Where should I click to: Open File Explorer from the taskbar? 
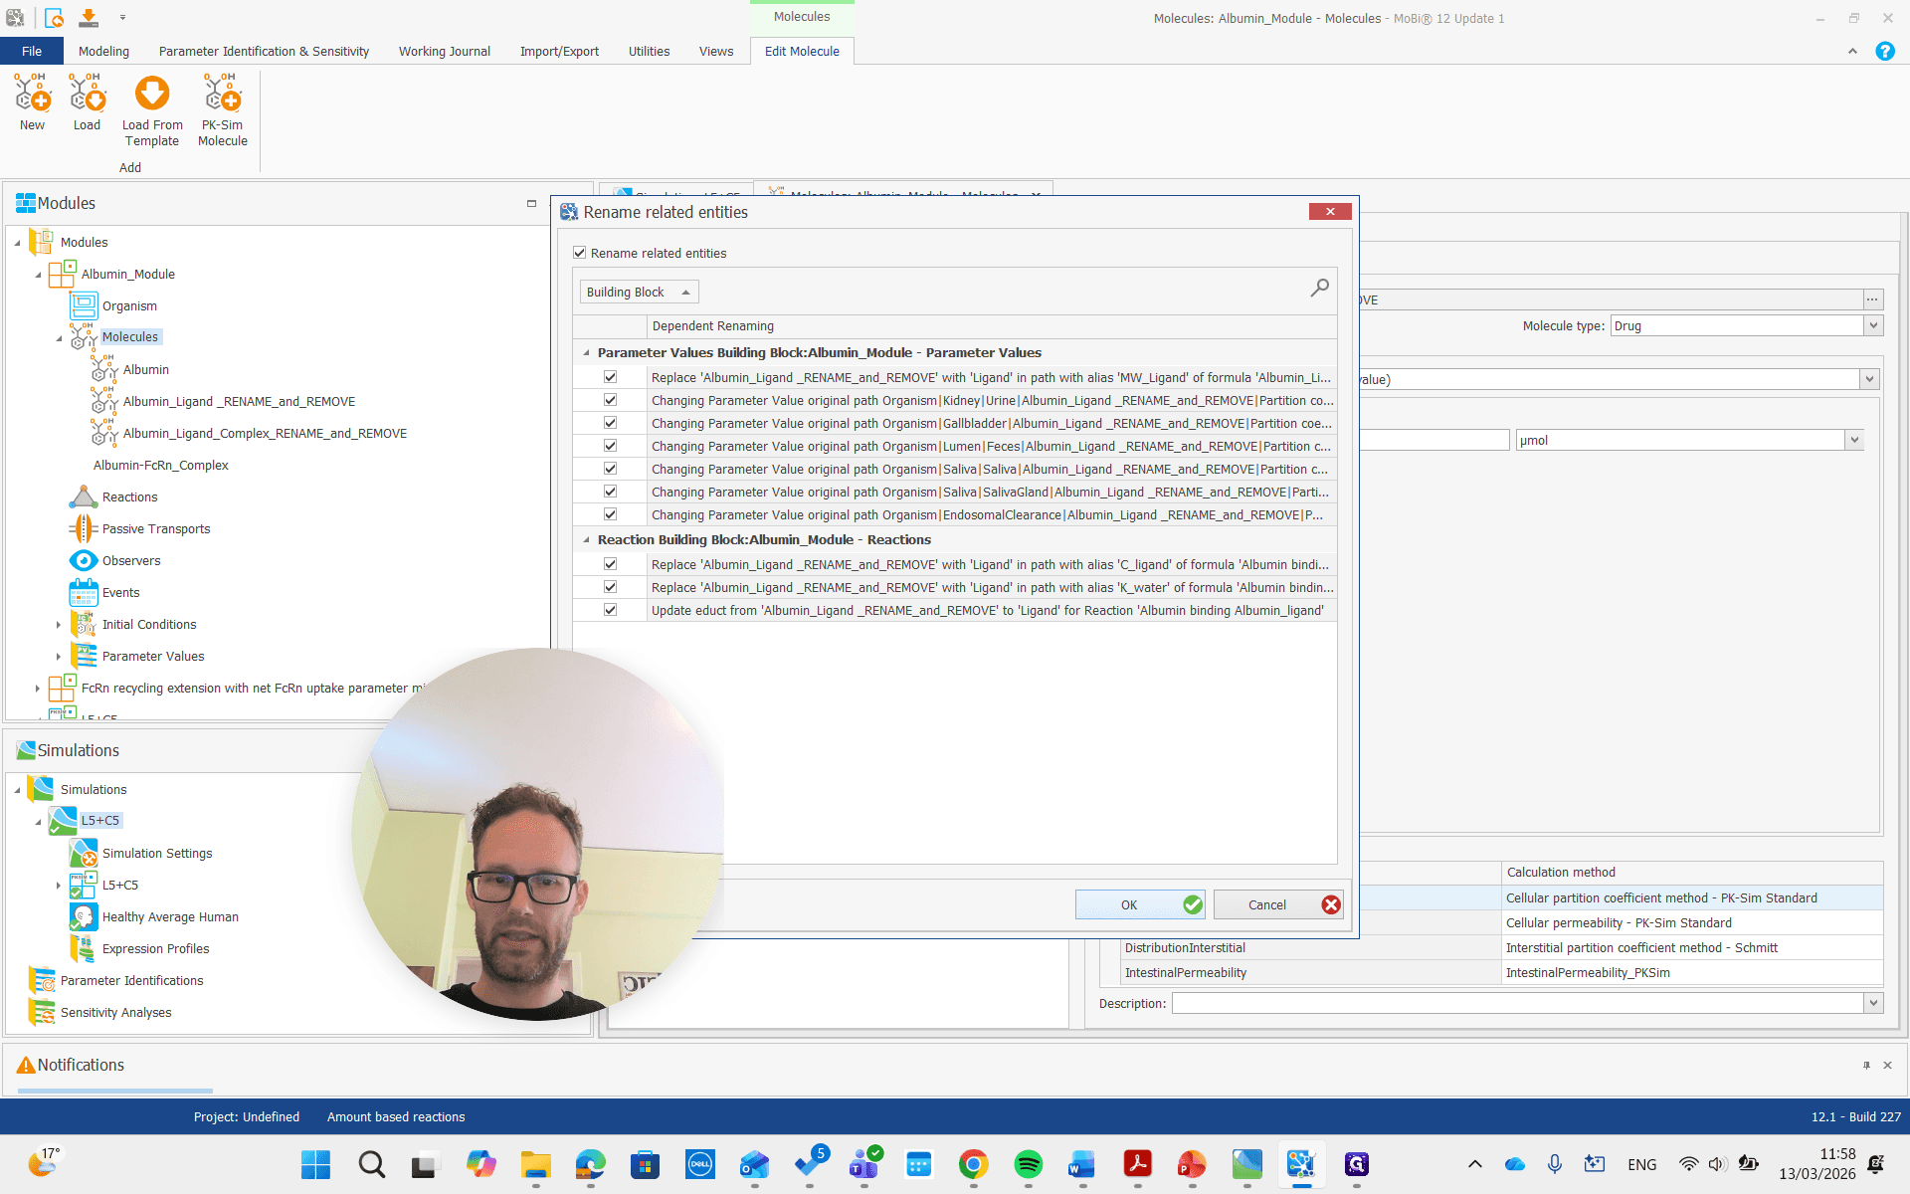535,1164
